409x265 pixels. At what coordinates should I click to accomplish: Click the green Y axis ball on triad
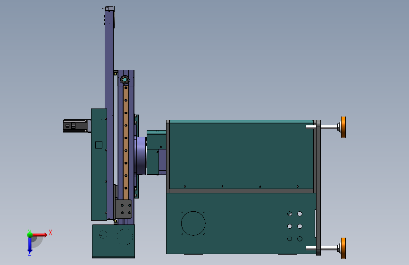30,235
